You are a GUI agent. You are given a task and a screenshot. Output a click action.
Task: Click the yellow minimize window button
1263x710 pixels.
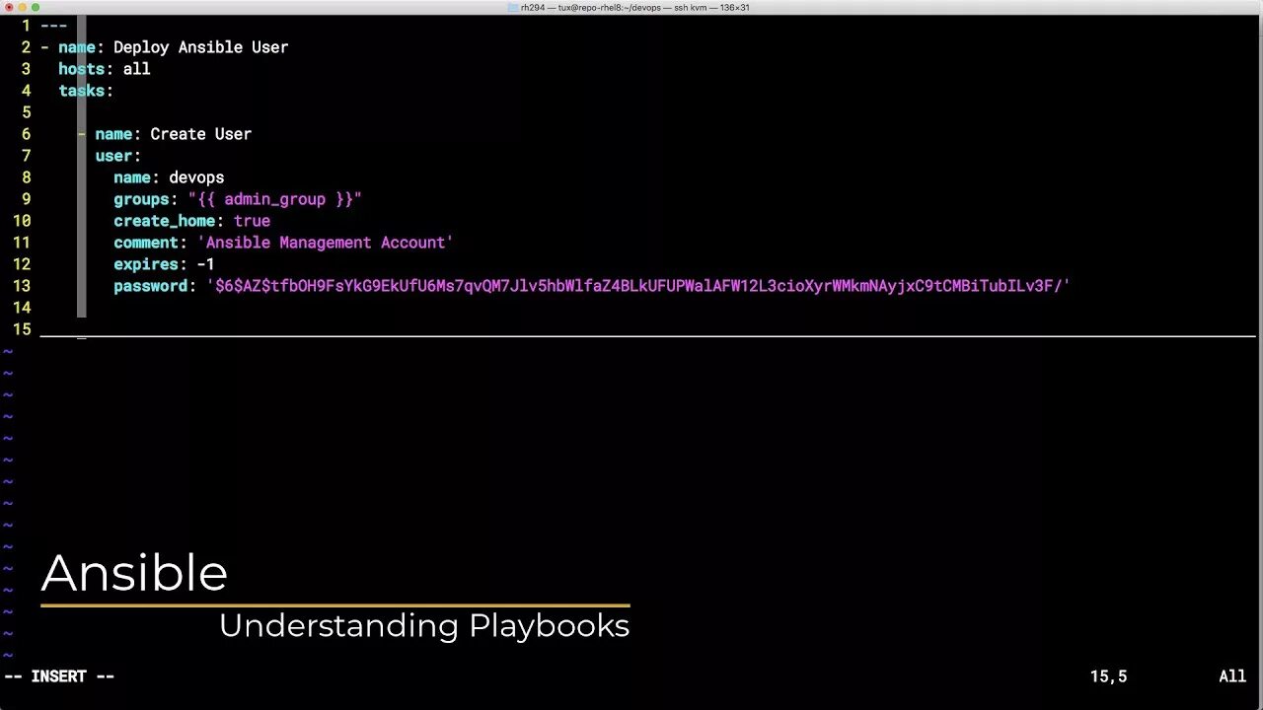pos(21,7)
